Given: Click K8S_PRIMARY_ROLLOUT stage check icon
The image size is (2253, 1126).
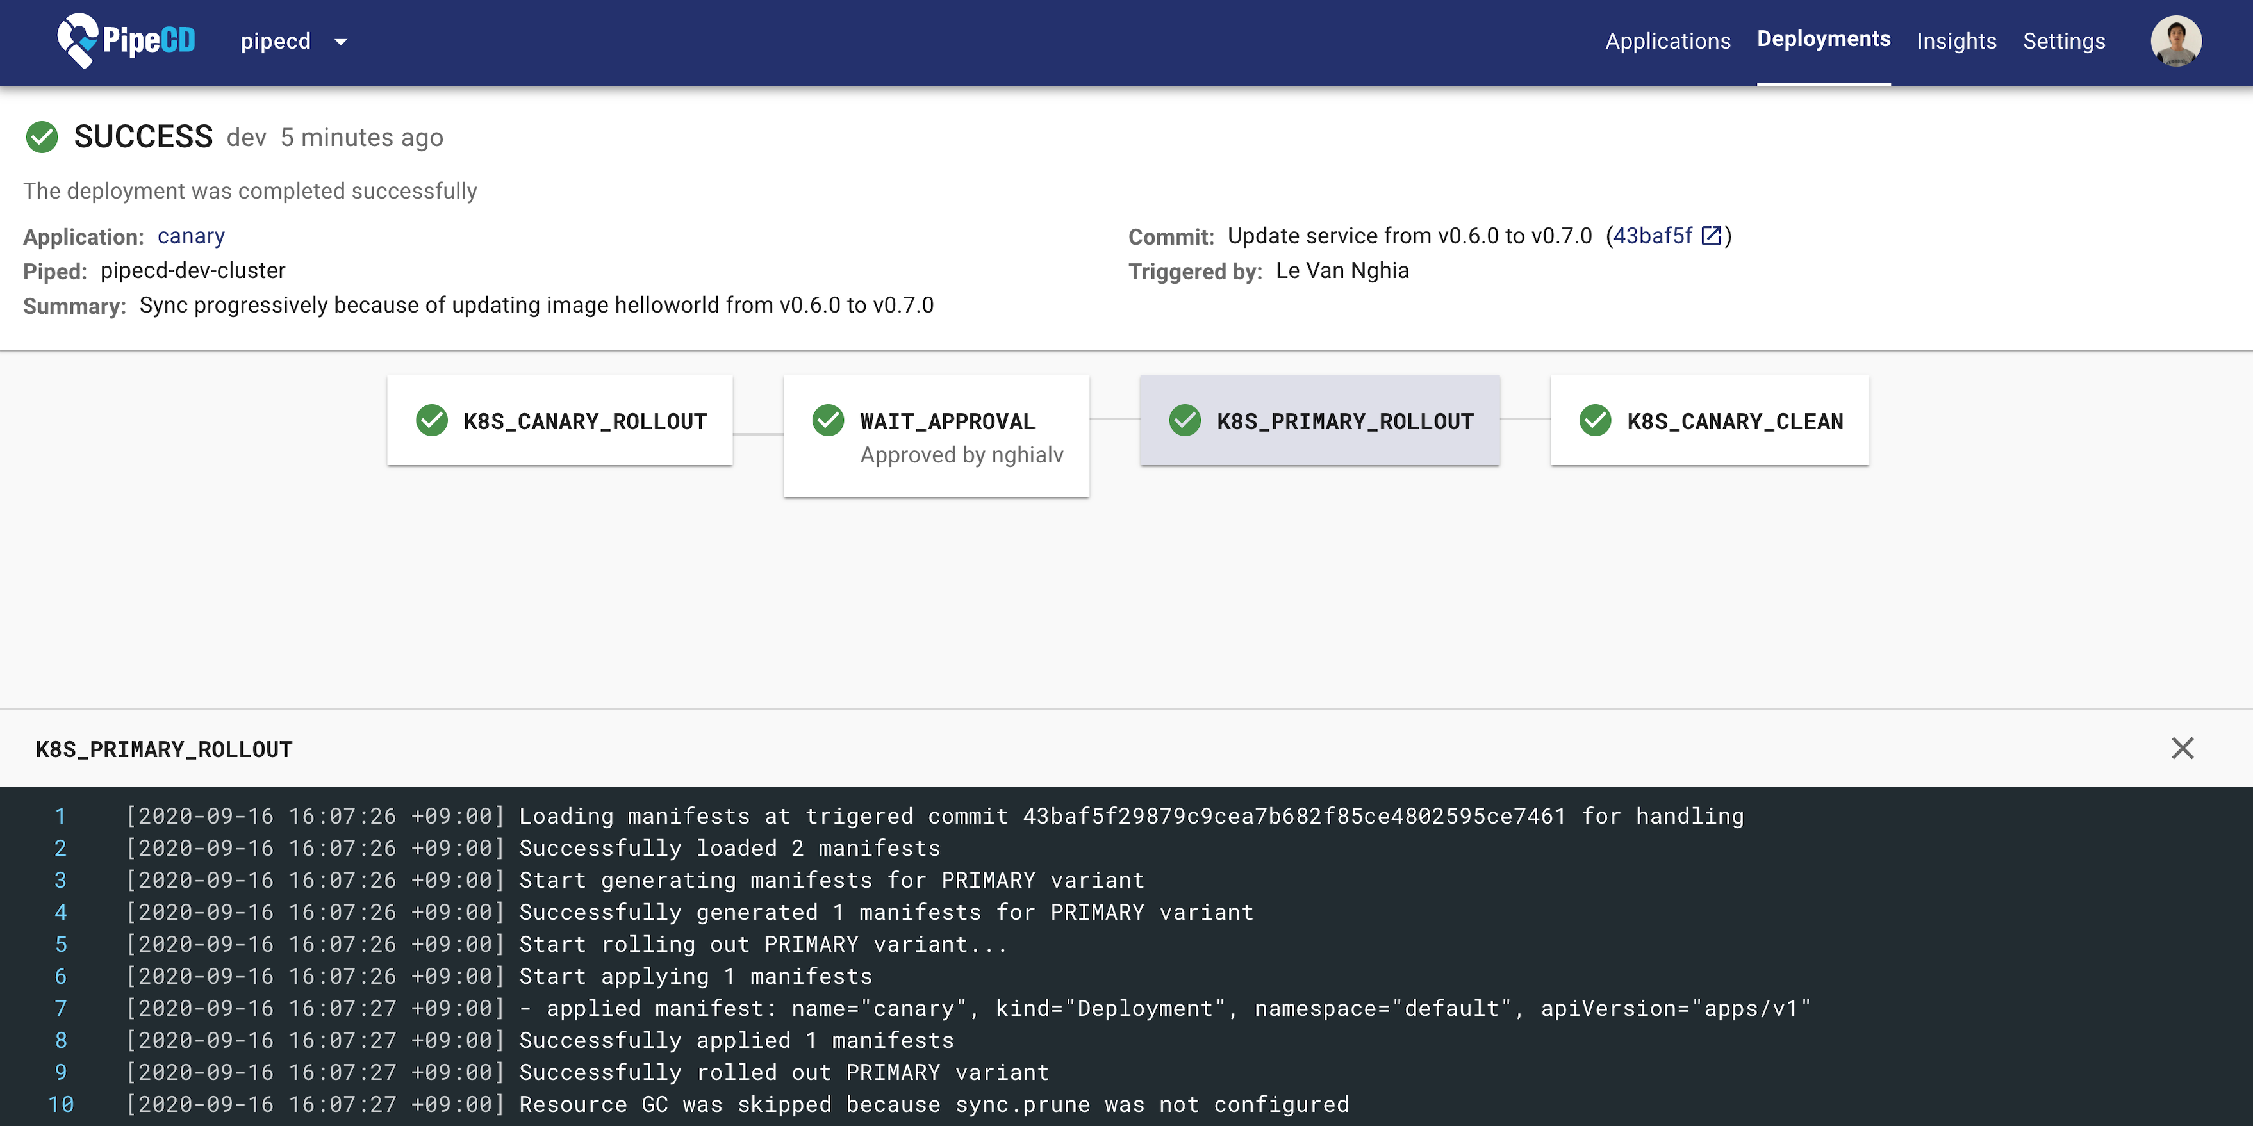Looking at the screenshot, I should (1185, 421).
